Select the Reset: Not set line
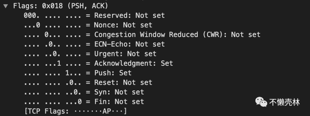Screen dimensions: 310x116 [x=88, y=82]
